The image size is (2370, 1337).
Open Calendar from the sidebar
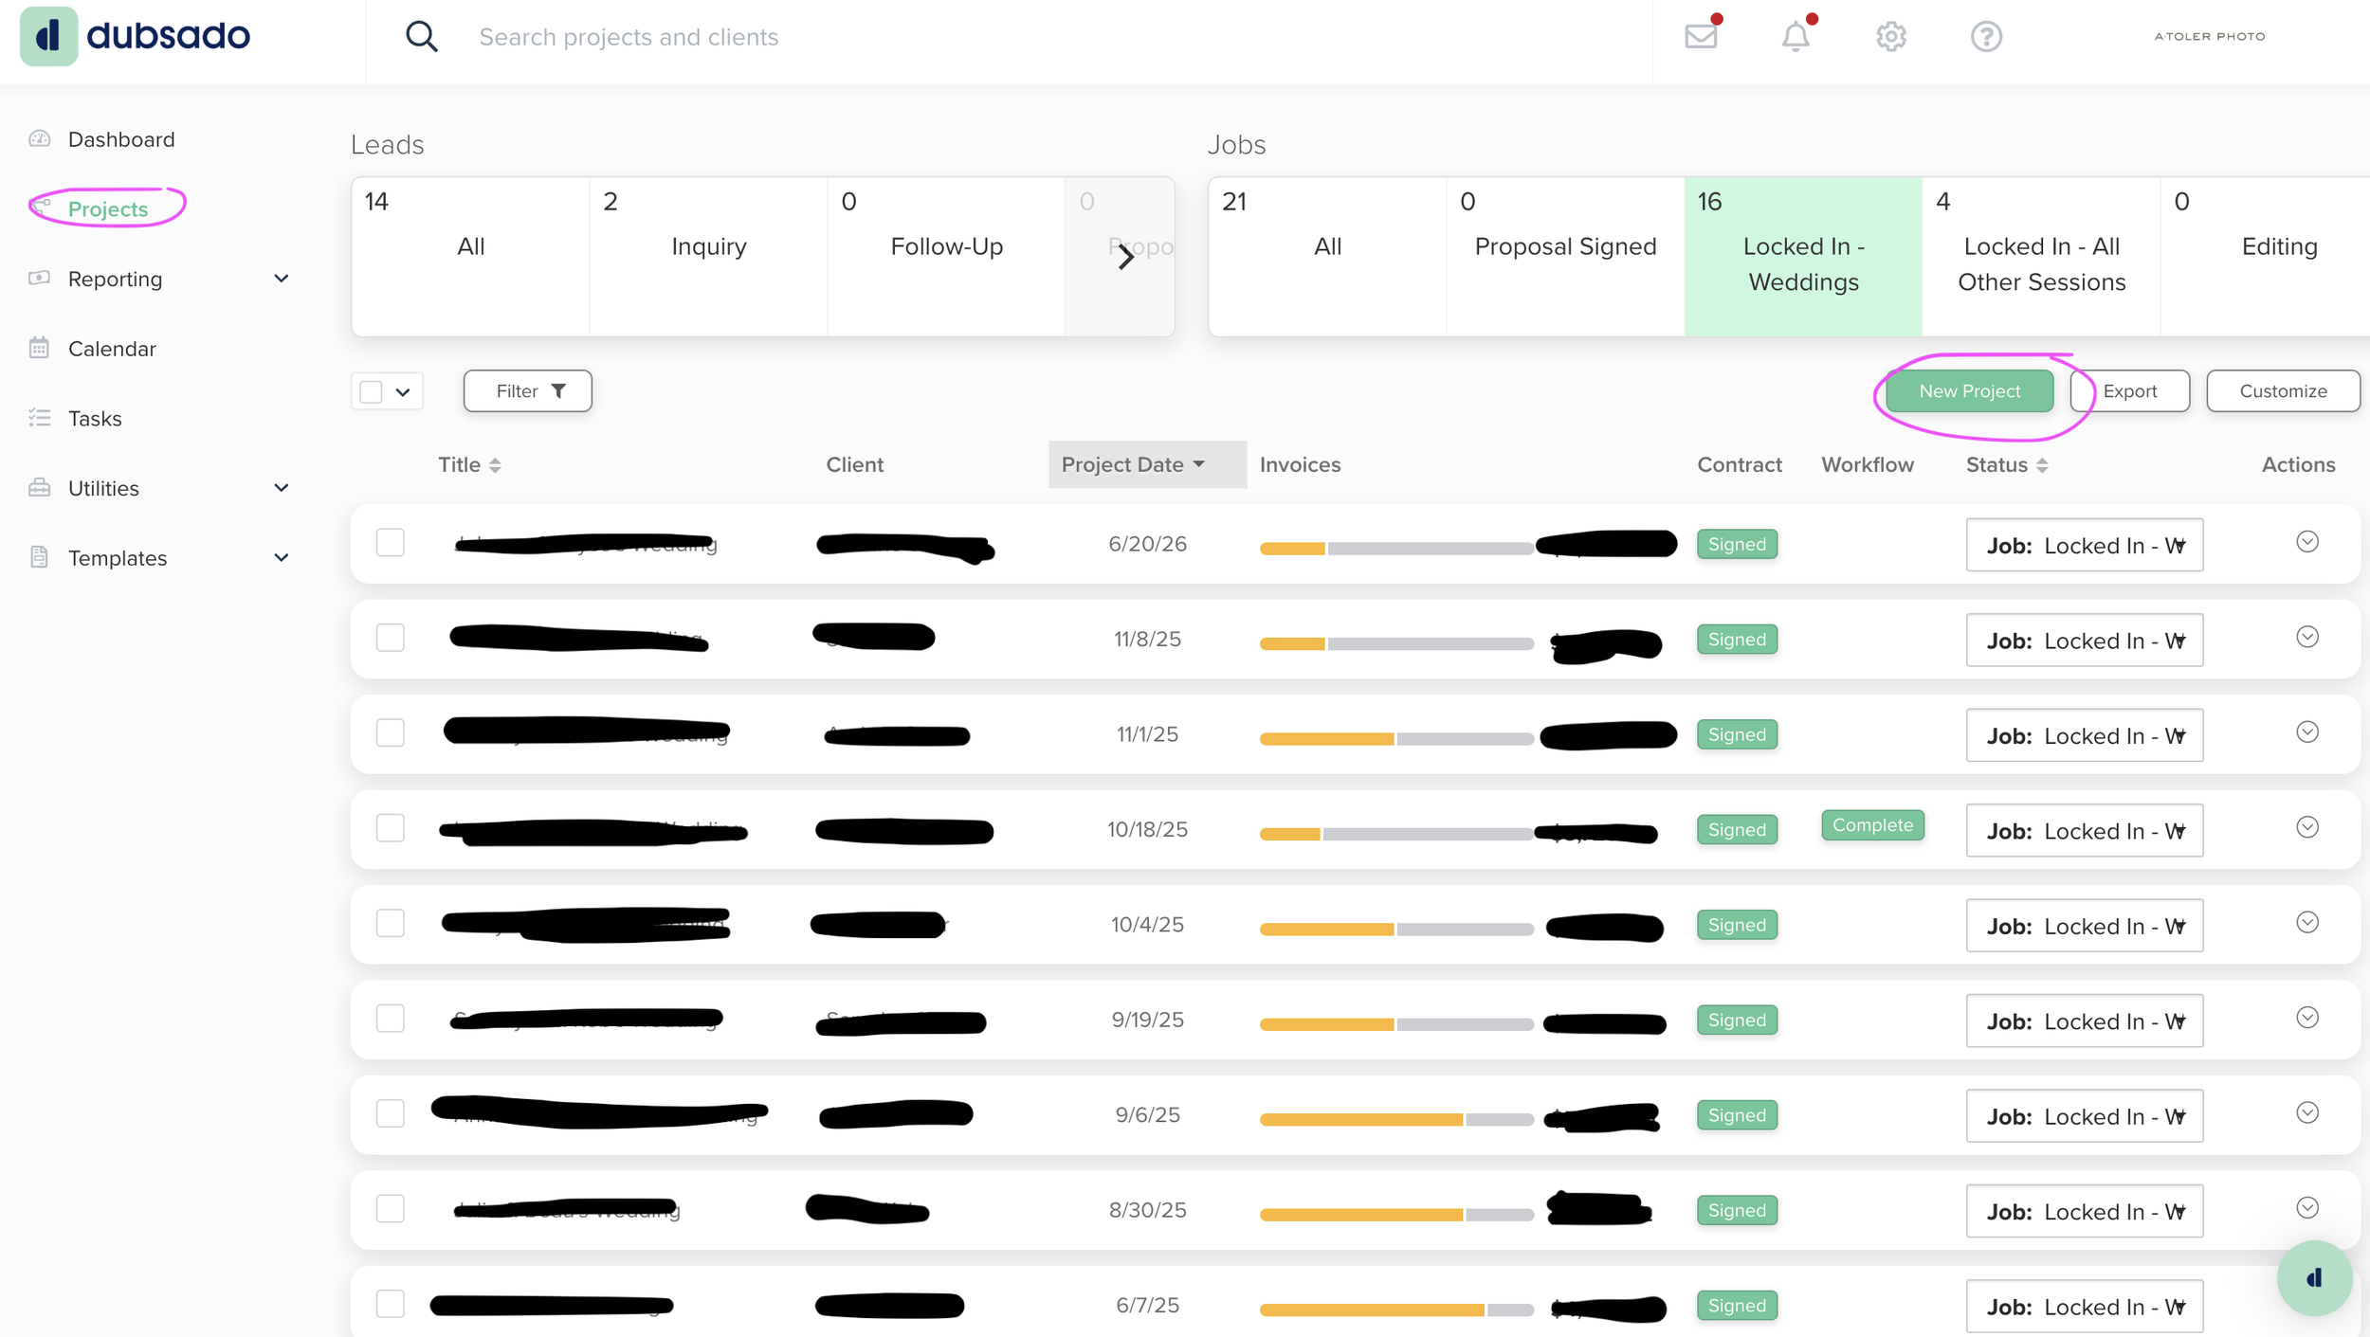pos(112,349)
